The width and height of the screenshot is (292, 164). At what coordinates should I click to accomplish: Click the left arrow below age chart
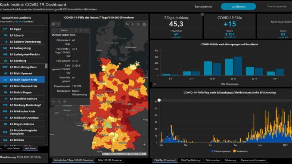tap(155, 84)
